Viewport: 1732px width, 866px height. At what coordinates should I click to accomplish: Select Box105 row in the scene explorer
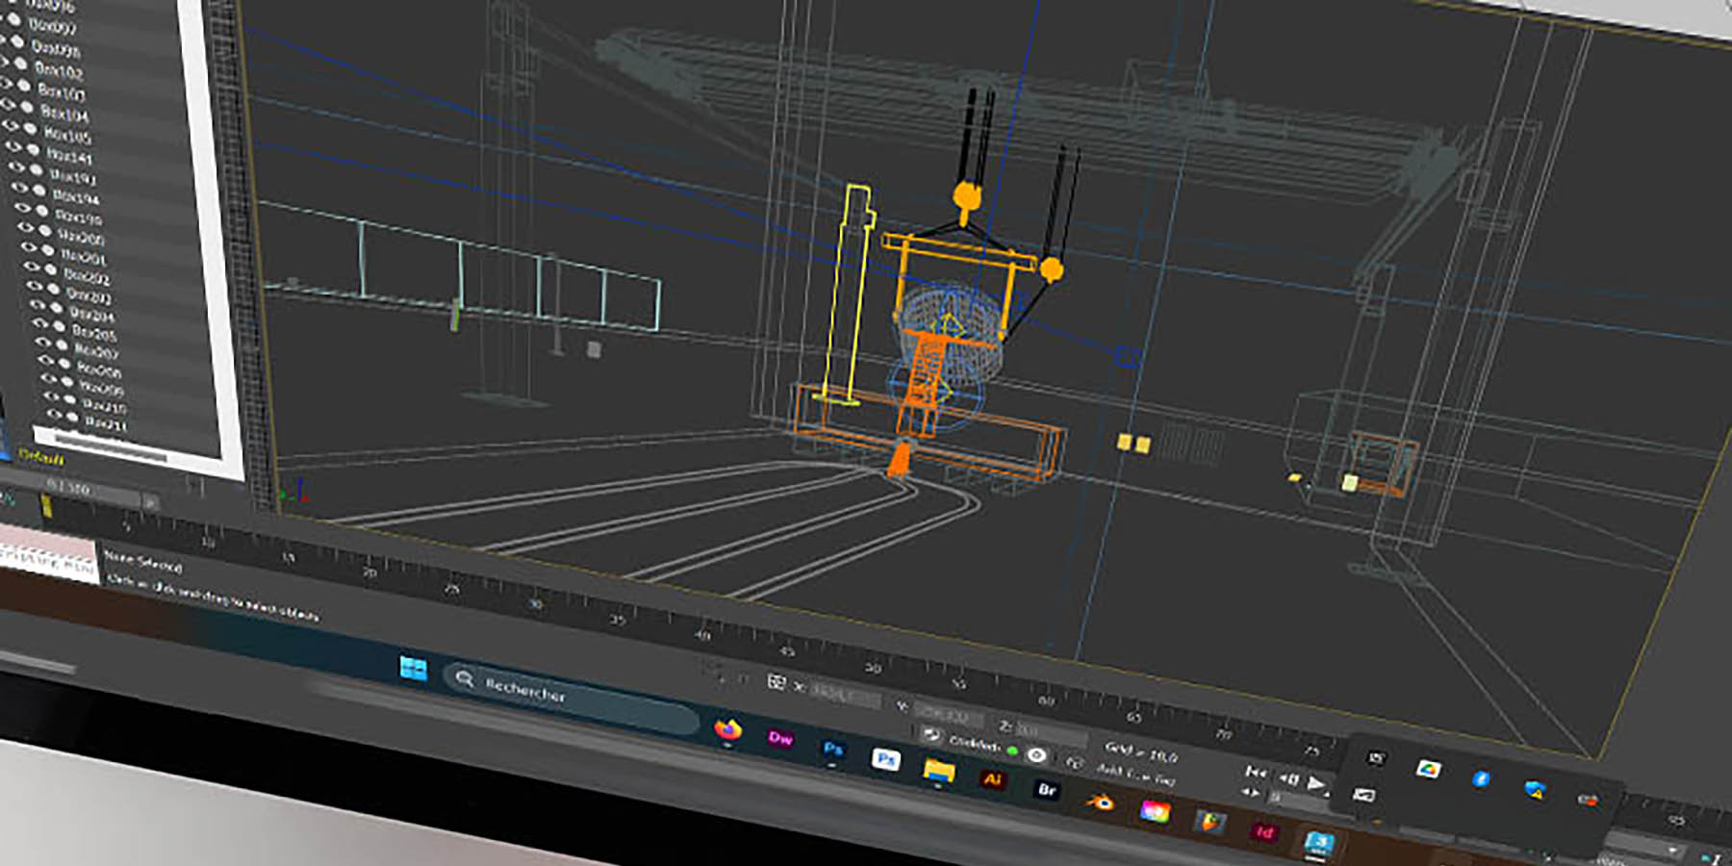67,135
